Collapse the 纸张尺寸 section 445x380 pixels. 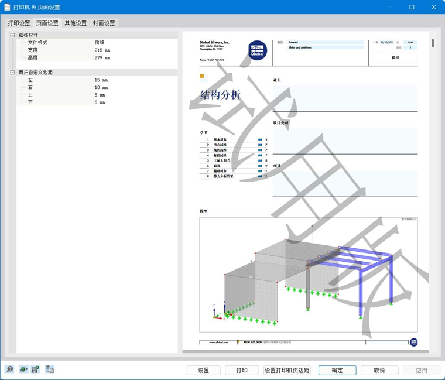(12, 35)
